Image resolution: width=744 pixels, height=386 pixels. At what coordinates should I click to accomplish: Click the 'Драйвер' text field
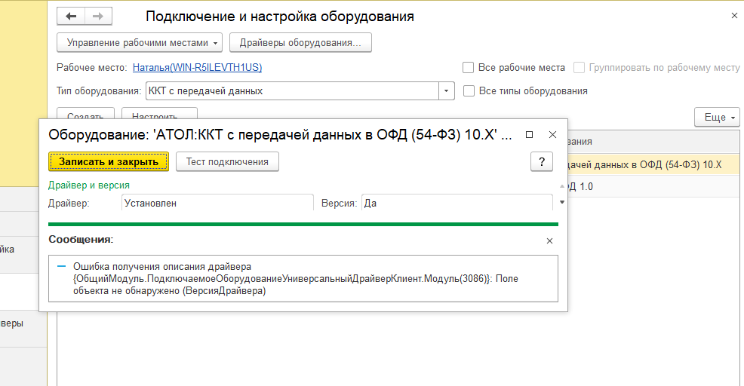point(217,203)
